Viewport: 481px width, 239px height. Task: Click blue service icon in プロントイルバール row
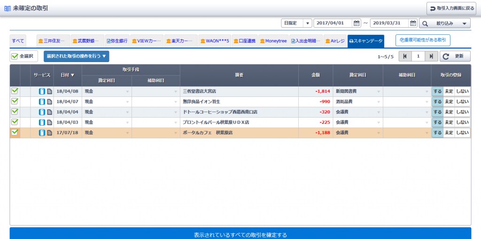pos(42,122)
